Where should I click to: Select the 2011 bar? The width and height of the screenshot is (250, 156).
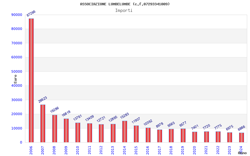tap(90, 133)
